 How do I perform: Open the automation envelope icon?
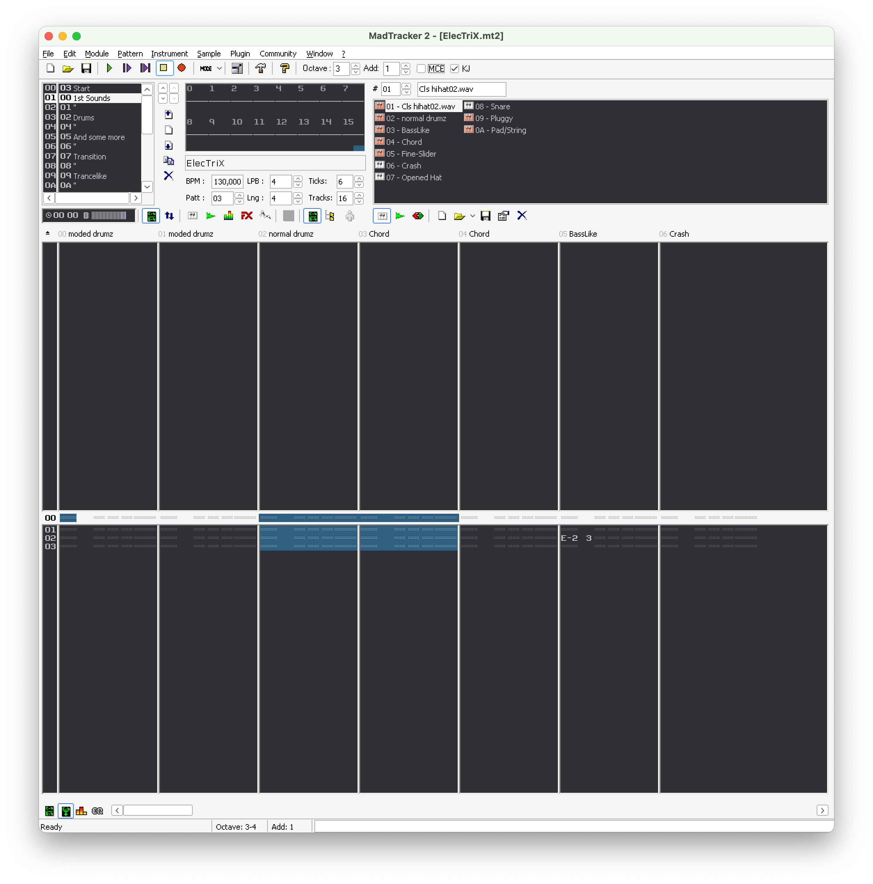coord(265,216)
